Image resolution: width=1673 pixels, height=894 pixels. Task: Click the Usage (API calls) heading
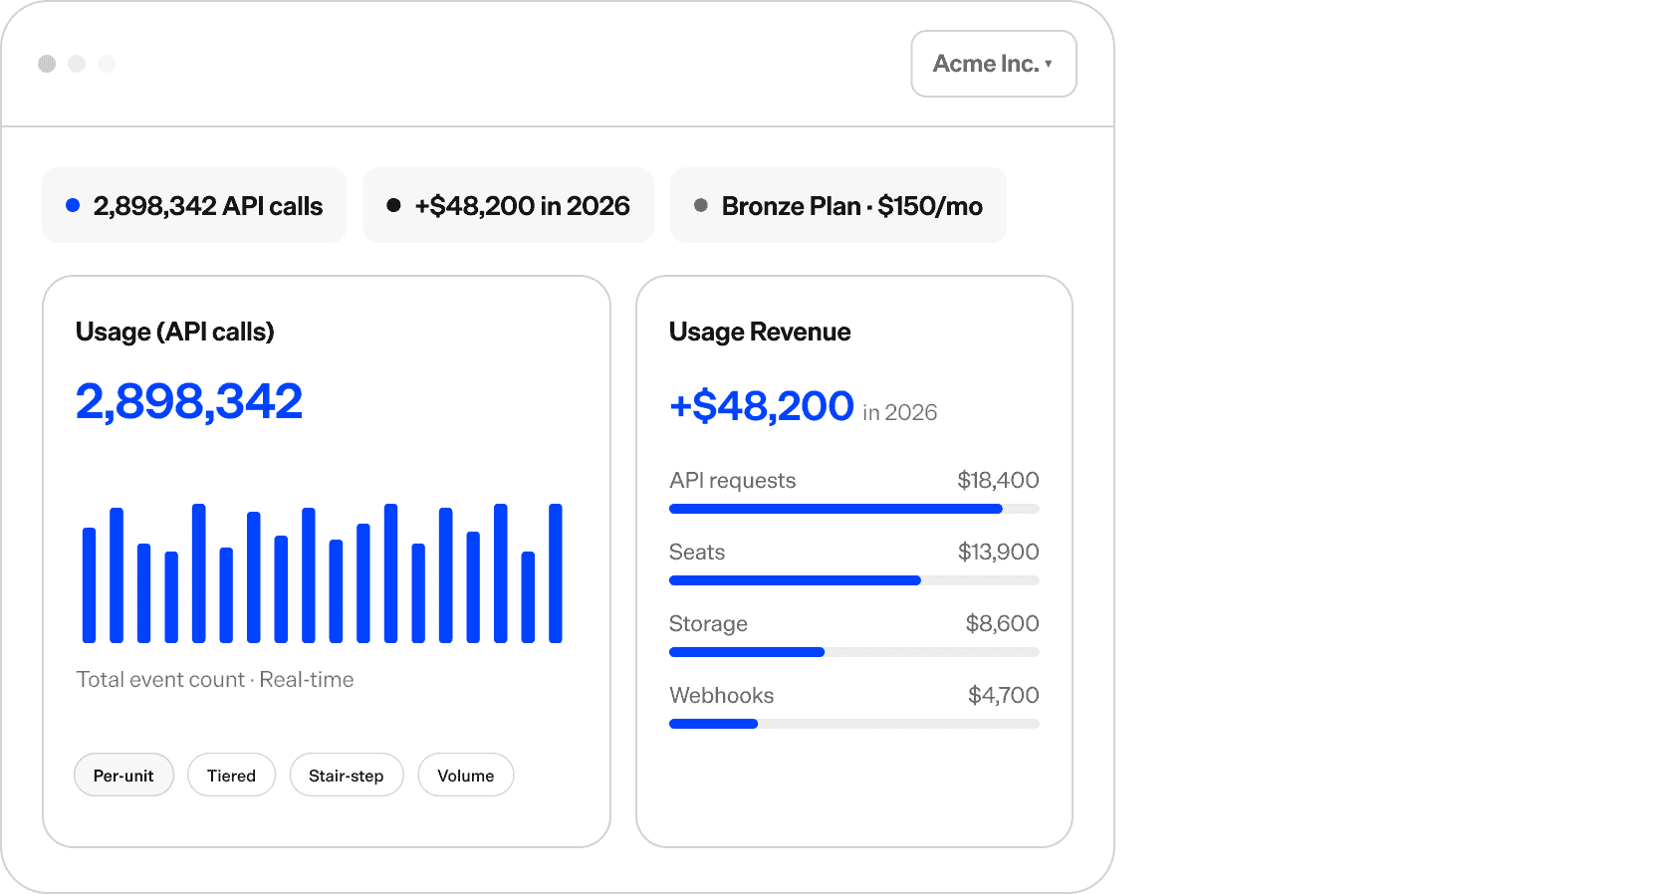click(175, 332)
